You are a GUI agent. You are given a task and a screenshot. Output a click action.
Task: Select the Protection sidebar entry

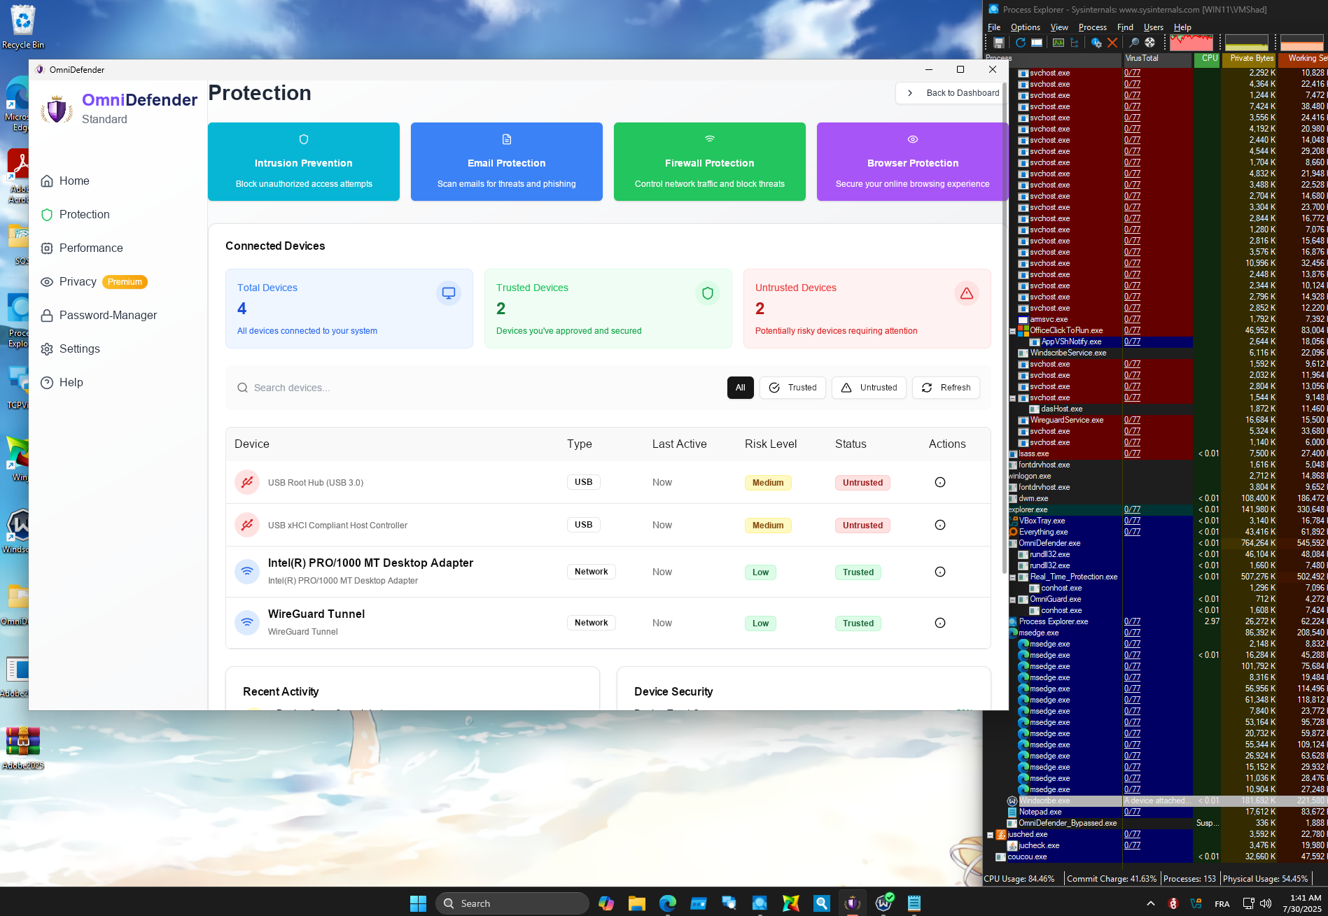(75, 214)
